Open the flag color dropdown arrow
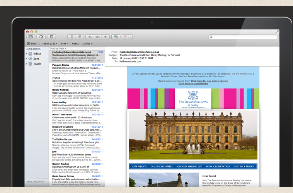The height and width of the screenshot is (193, 293). click(131, 37)
